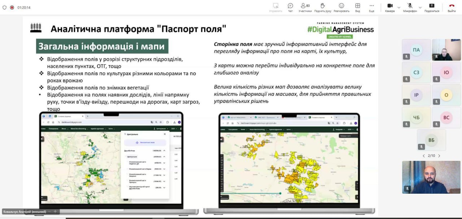Zoom in shared content with plus
Screen dimensions: 462x219
(x=55, y=211)
